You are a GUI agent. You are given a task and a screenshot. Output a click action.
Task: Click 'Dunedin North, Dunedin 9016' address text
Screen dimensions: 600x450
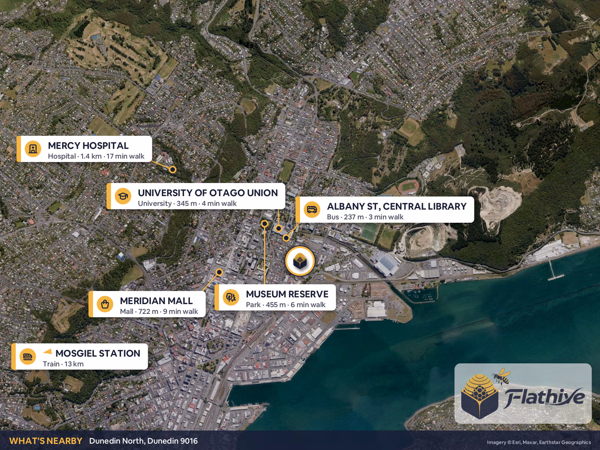[143, 441]
